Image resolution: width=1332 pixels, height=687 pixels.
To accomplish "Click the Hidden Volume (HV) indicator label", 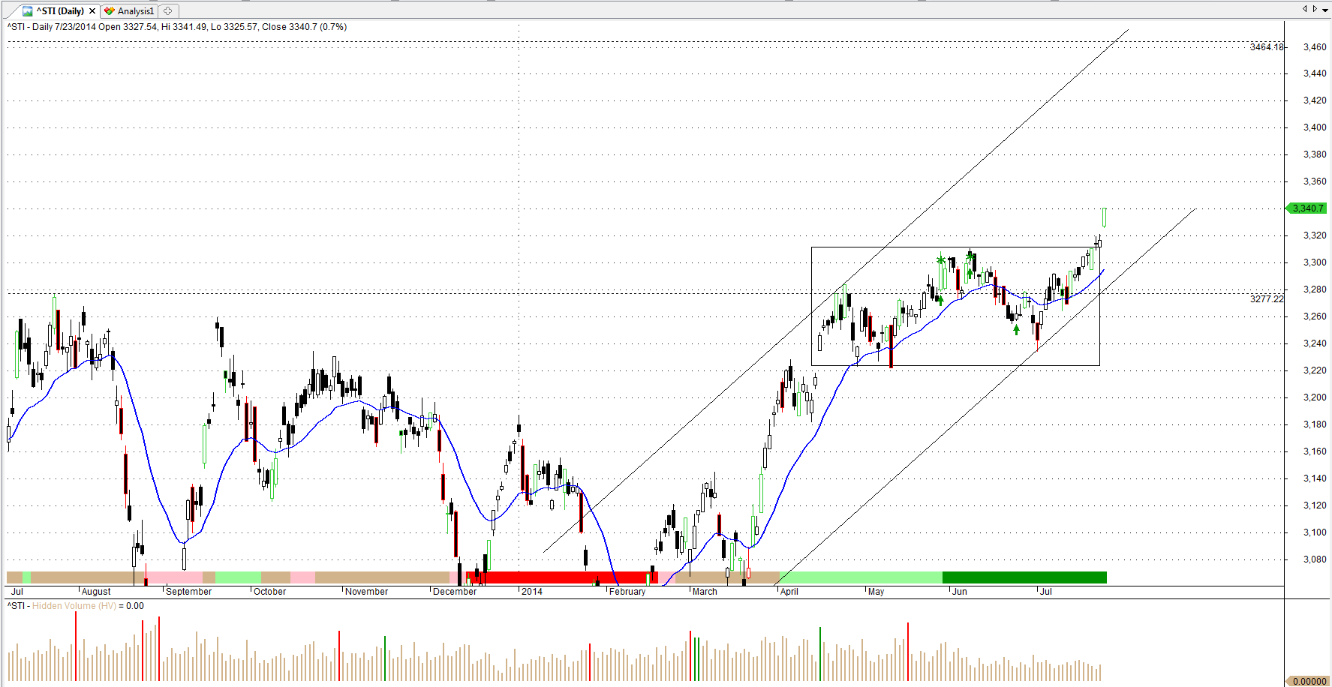I will click(x=74, y=606).
